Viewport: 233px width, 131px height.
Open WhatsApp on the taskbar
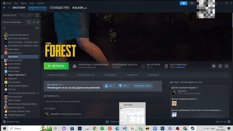tap(140, 128)
